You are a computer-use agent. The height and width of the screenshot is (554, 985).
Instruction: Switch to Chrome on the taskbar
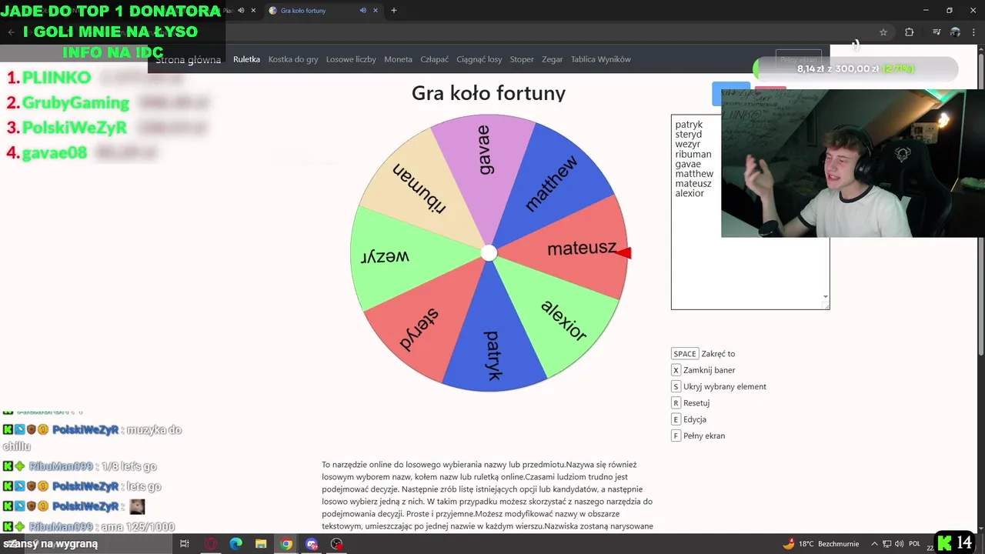coord(286,543)
